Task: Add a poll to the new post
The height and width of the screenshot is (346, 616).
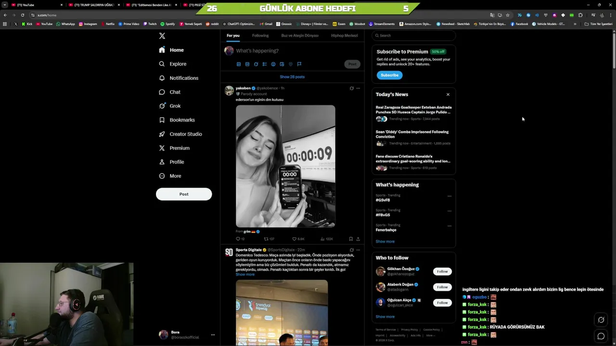Action: 265,64
